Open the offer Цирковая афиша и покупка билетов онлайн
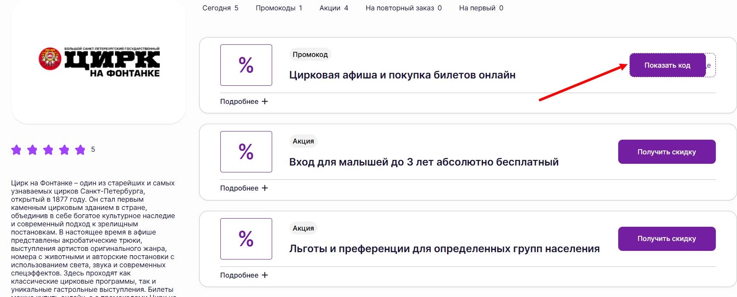 [x=402, y=75]
